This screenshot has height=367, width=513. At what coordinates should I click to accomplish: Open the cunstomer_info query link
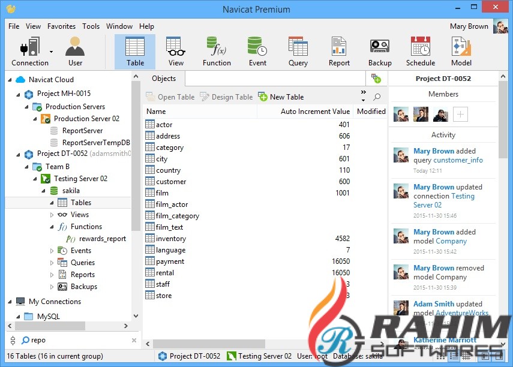(x=458, y=160)
